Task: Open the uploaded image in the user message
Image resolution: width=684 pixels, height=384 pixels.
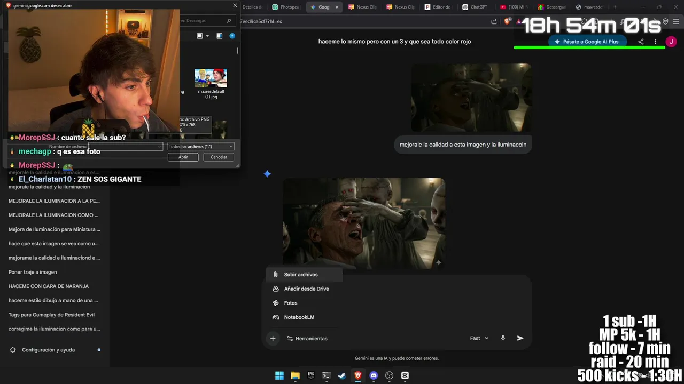Action: [471, 98]
